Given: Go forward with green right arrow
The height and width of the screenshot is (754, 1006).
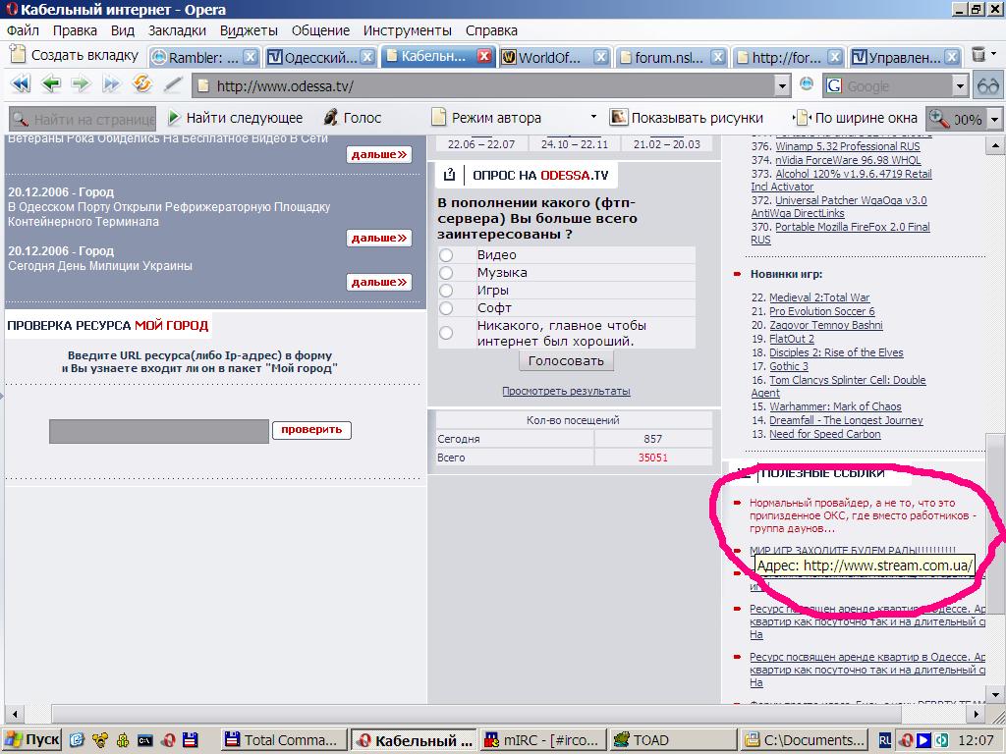Looking at the screenshot, I should coord(81,84).
